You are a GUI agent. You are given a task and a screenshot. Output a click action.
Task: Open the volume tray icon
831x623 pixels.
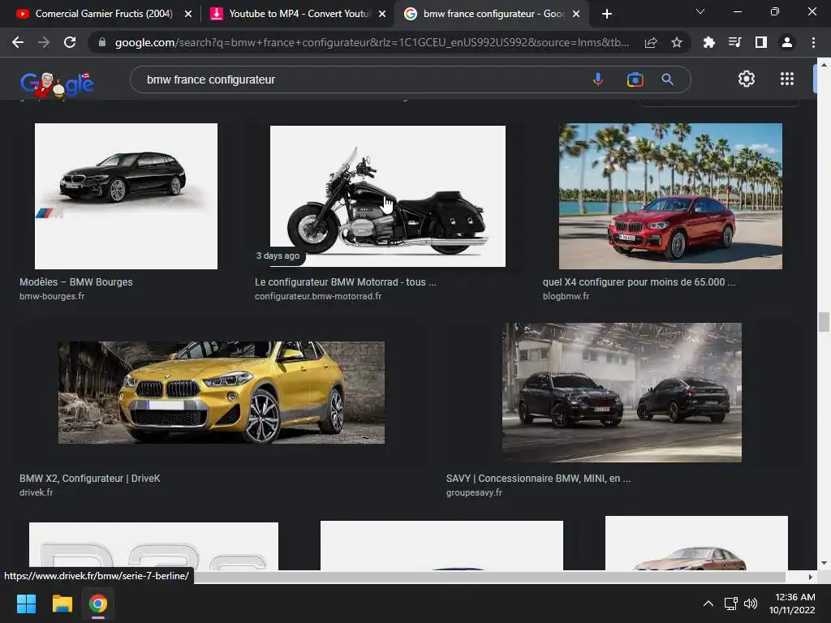(x=751, y=604)
